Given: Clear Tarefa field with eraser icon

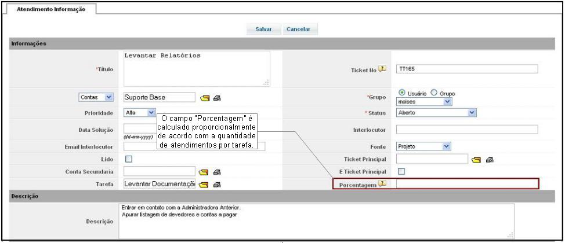Looking at the screenshot, I should coord(217,185).
